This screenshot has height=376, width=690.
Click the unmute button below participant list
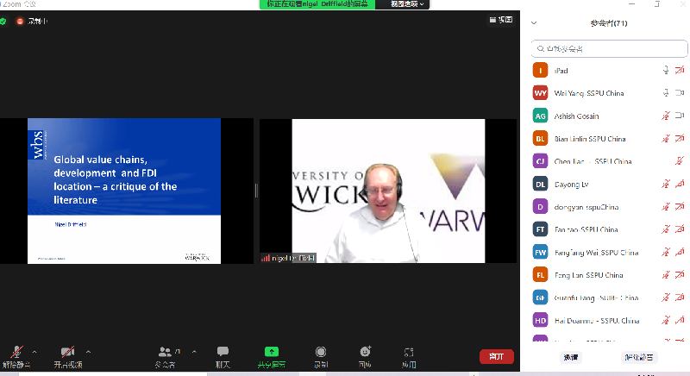click(x=639, y=358)
